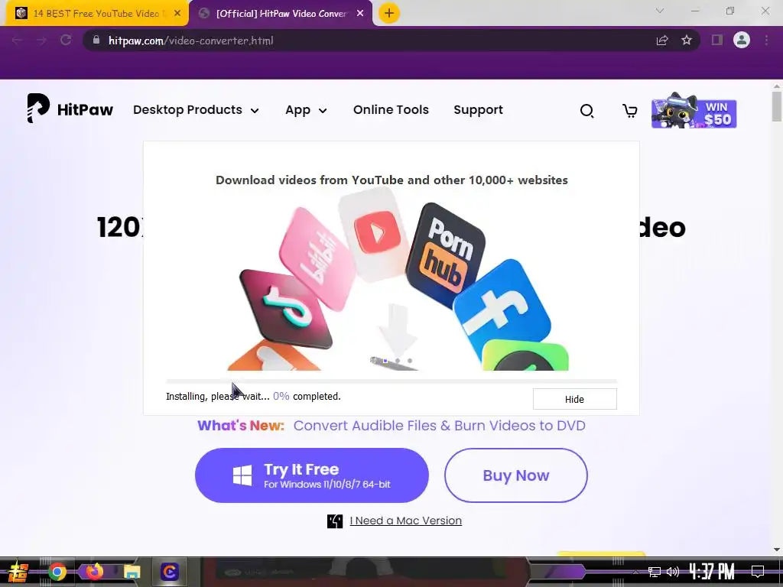
Task: Reload the current page
Action: pyautogui.click(x=66, y=41)
